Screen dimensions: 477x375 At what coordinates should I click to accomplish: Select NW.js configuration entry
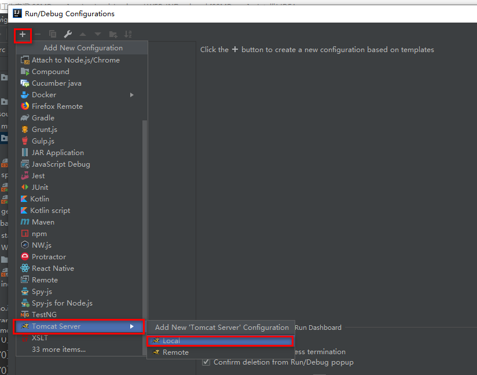(x=80, y=245)
